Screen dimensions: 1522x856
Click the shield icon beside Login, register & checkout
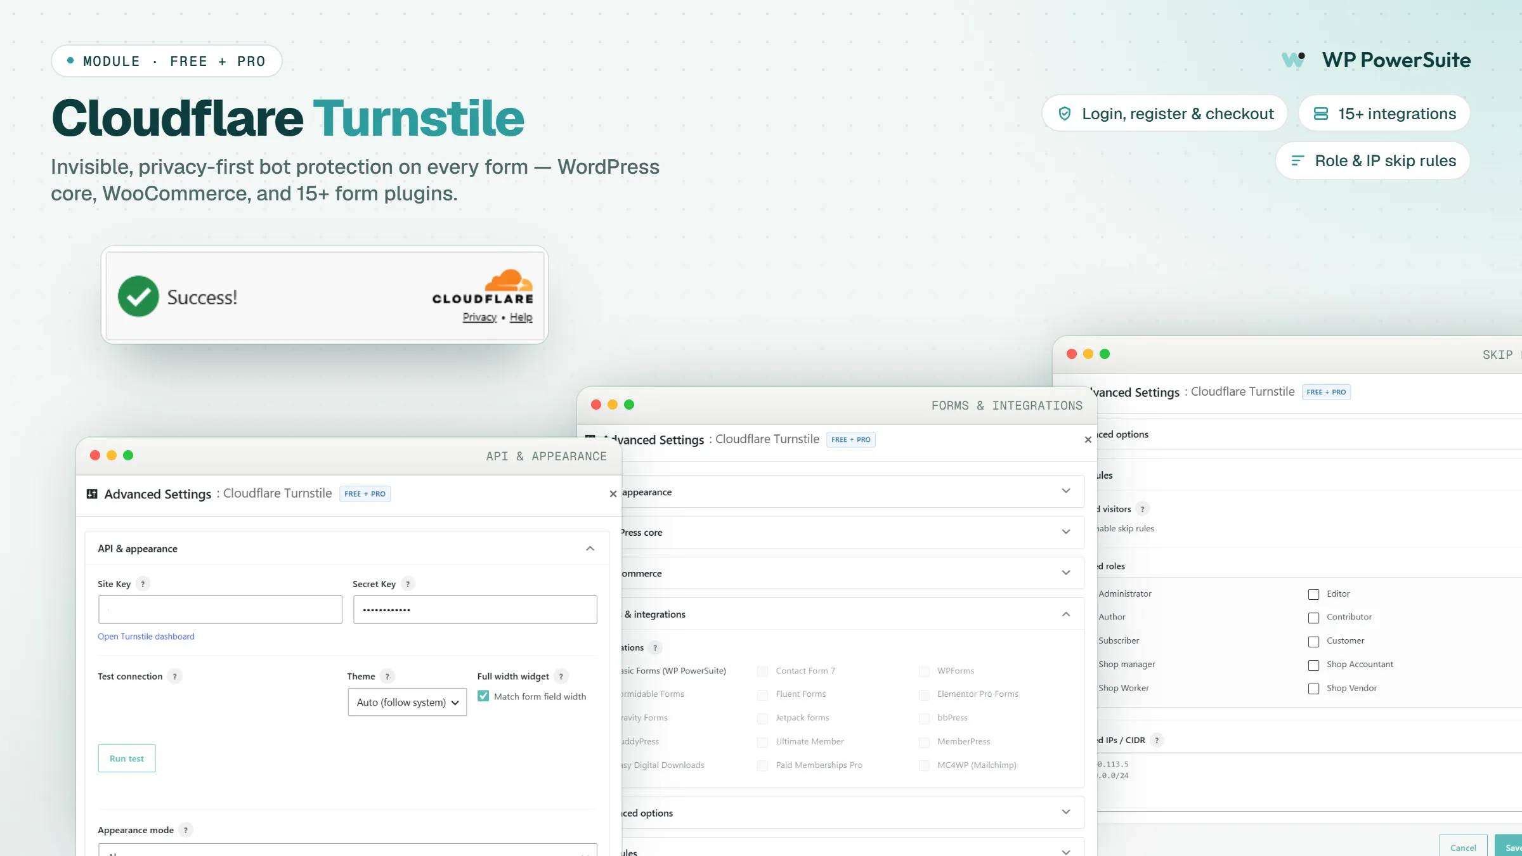point(1065,113)
